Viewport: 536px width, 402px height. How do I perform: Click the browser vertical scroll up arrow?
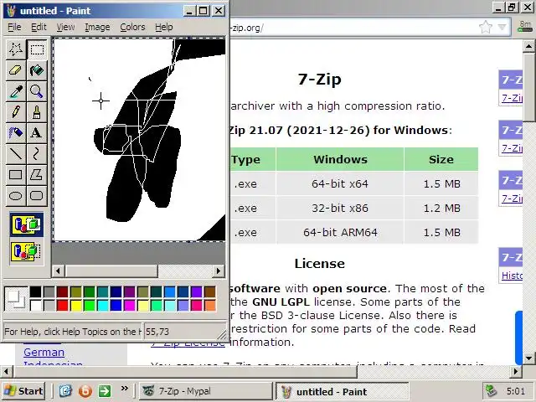528,46
